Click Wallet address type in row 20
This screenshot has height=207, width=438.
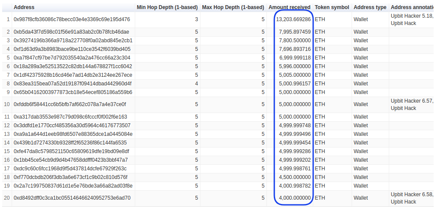pyautogui.click(x=361, y=198)
